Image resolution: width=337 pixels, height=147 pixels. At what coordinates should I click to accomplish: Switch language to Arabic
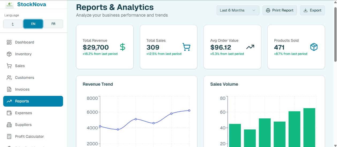13,24
